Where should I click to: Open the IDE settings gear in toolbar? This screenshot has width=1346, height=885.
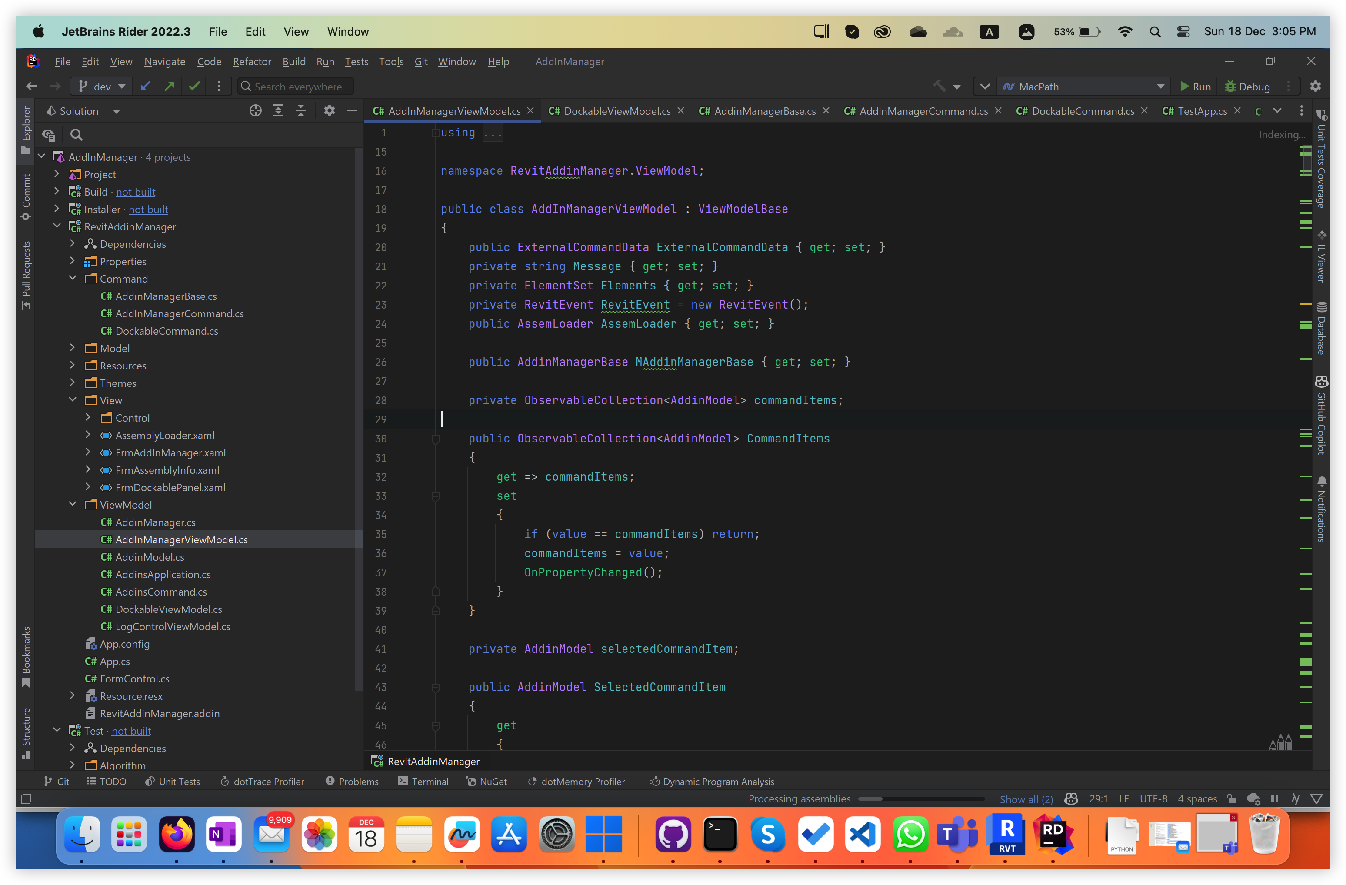[x=1315, y=86]
